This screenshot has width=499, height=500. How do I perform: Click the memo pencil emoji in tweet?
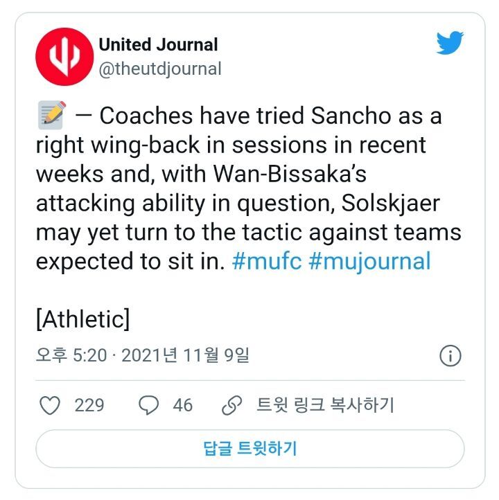[52, 115]
